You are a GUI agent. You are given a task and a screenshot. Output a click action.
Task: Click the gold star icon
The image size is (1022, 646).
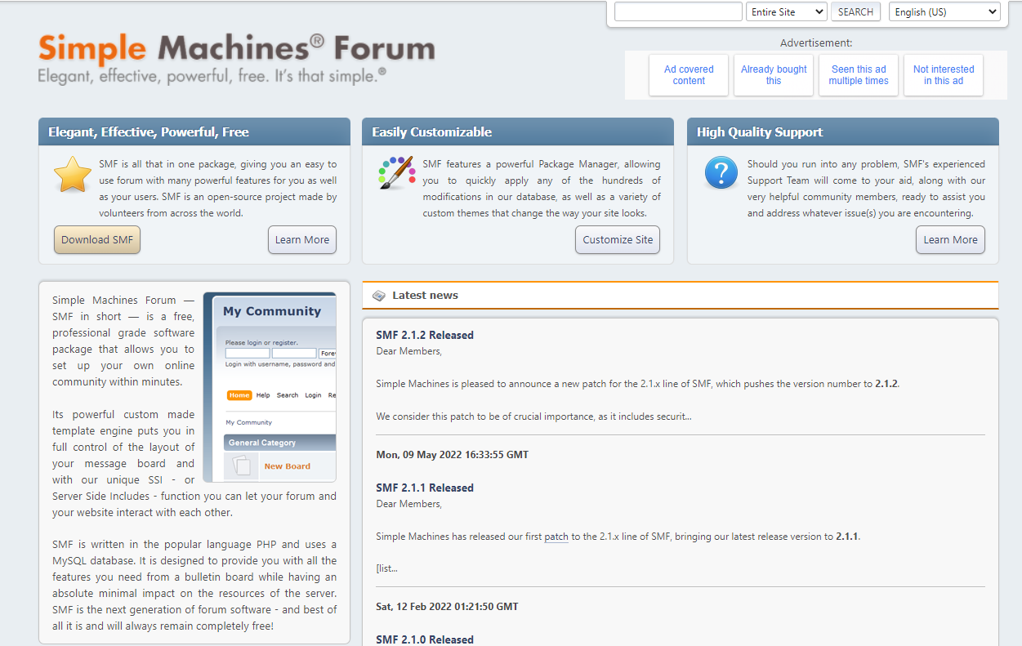tap(73, 174)
